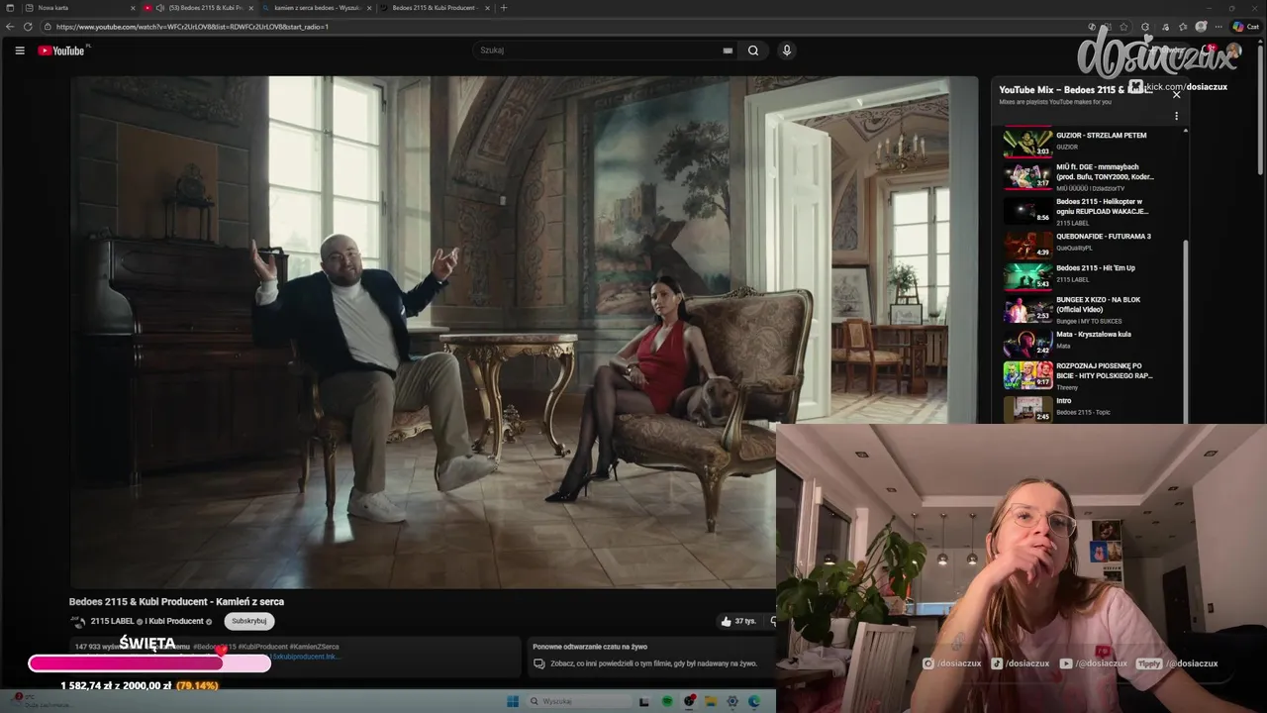Viewport: 1267px width, 713px height.
Task: Open the Windows Start button
Action: [x=512, y=701]
